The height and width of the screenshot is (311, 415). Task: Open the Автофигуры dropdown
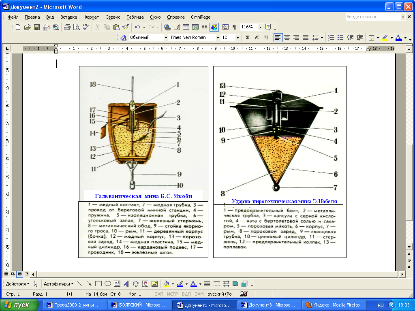click(58, 284)
